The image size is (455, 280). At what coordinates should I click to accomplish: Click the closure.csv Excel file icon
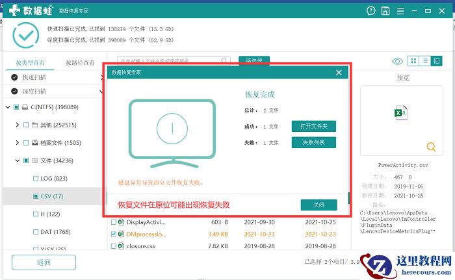pos(122,246)
